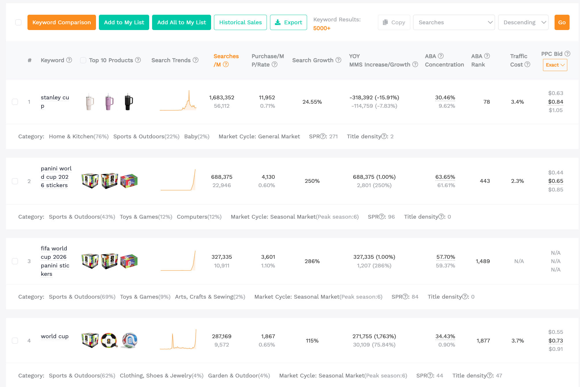Click the Traffic Cost help icon
This screenshot has height=387, width=580.
527,64
